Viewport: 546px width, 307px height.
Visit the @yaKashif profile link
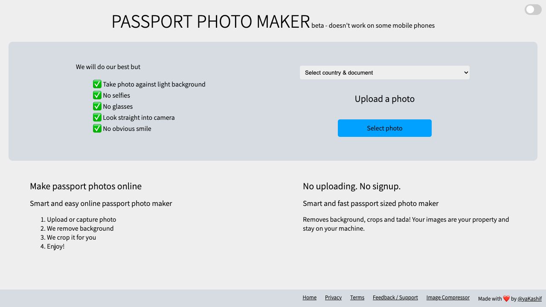(530, 298)
